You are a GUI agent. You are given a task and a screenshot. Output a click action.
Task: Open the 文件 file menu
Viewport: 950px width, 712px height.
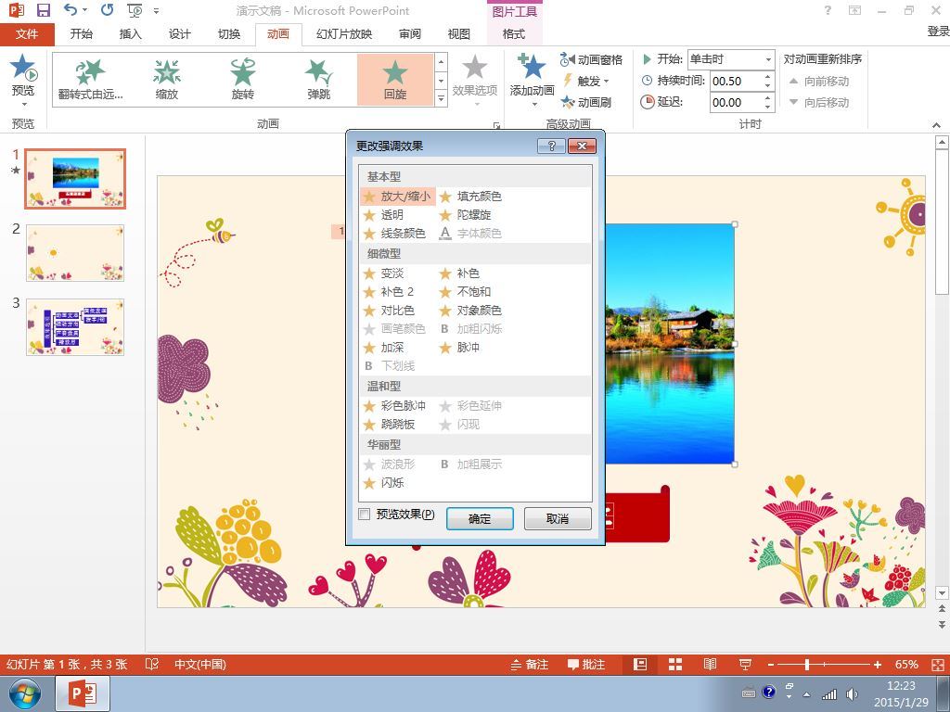click(27, 34)
